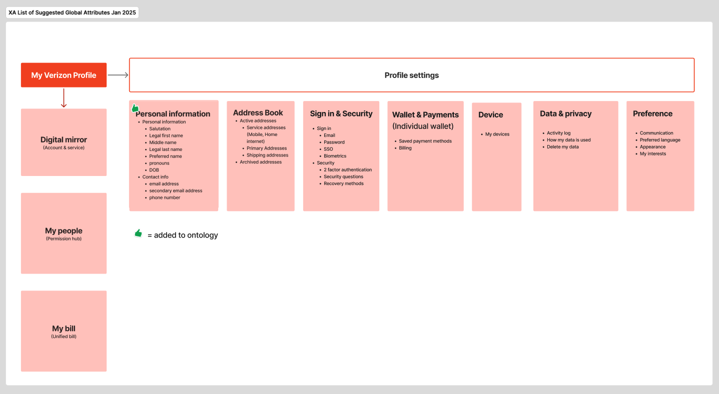Click the 'Activity log' item
The height and width of the screenshot is (394, 719).
point(558,133)
